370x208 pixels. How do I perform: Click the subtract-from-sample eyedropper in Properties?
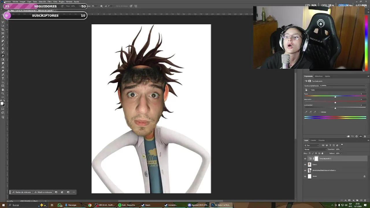(315, 112)
